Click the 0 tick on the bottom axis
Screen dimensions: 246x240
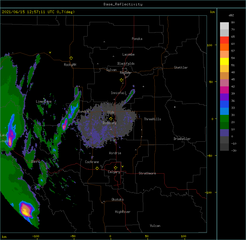110,236
